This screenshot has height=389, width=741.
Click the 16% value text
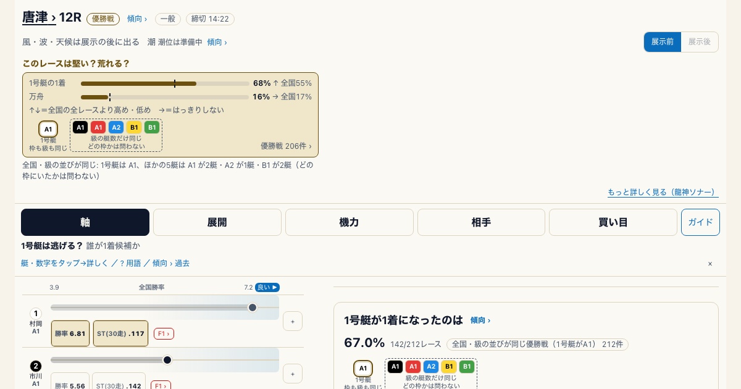[261, 96]
